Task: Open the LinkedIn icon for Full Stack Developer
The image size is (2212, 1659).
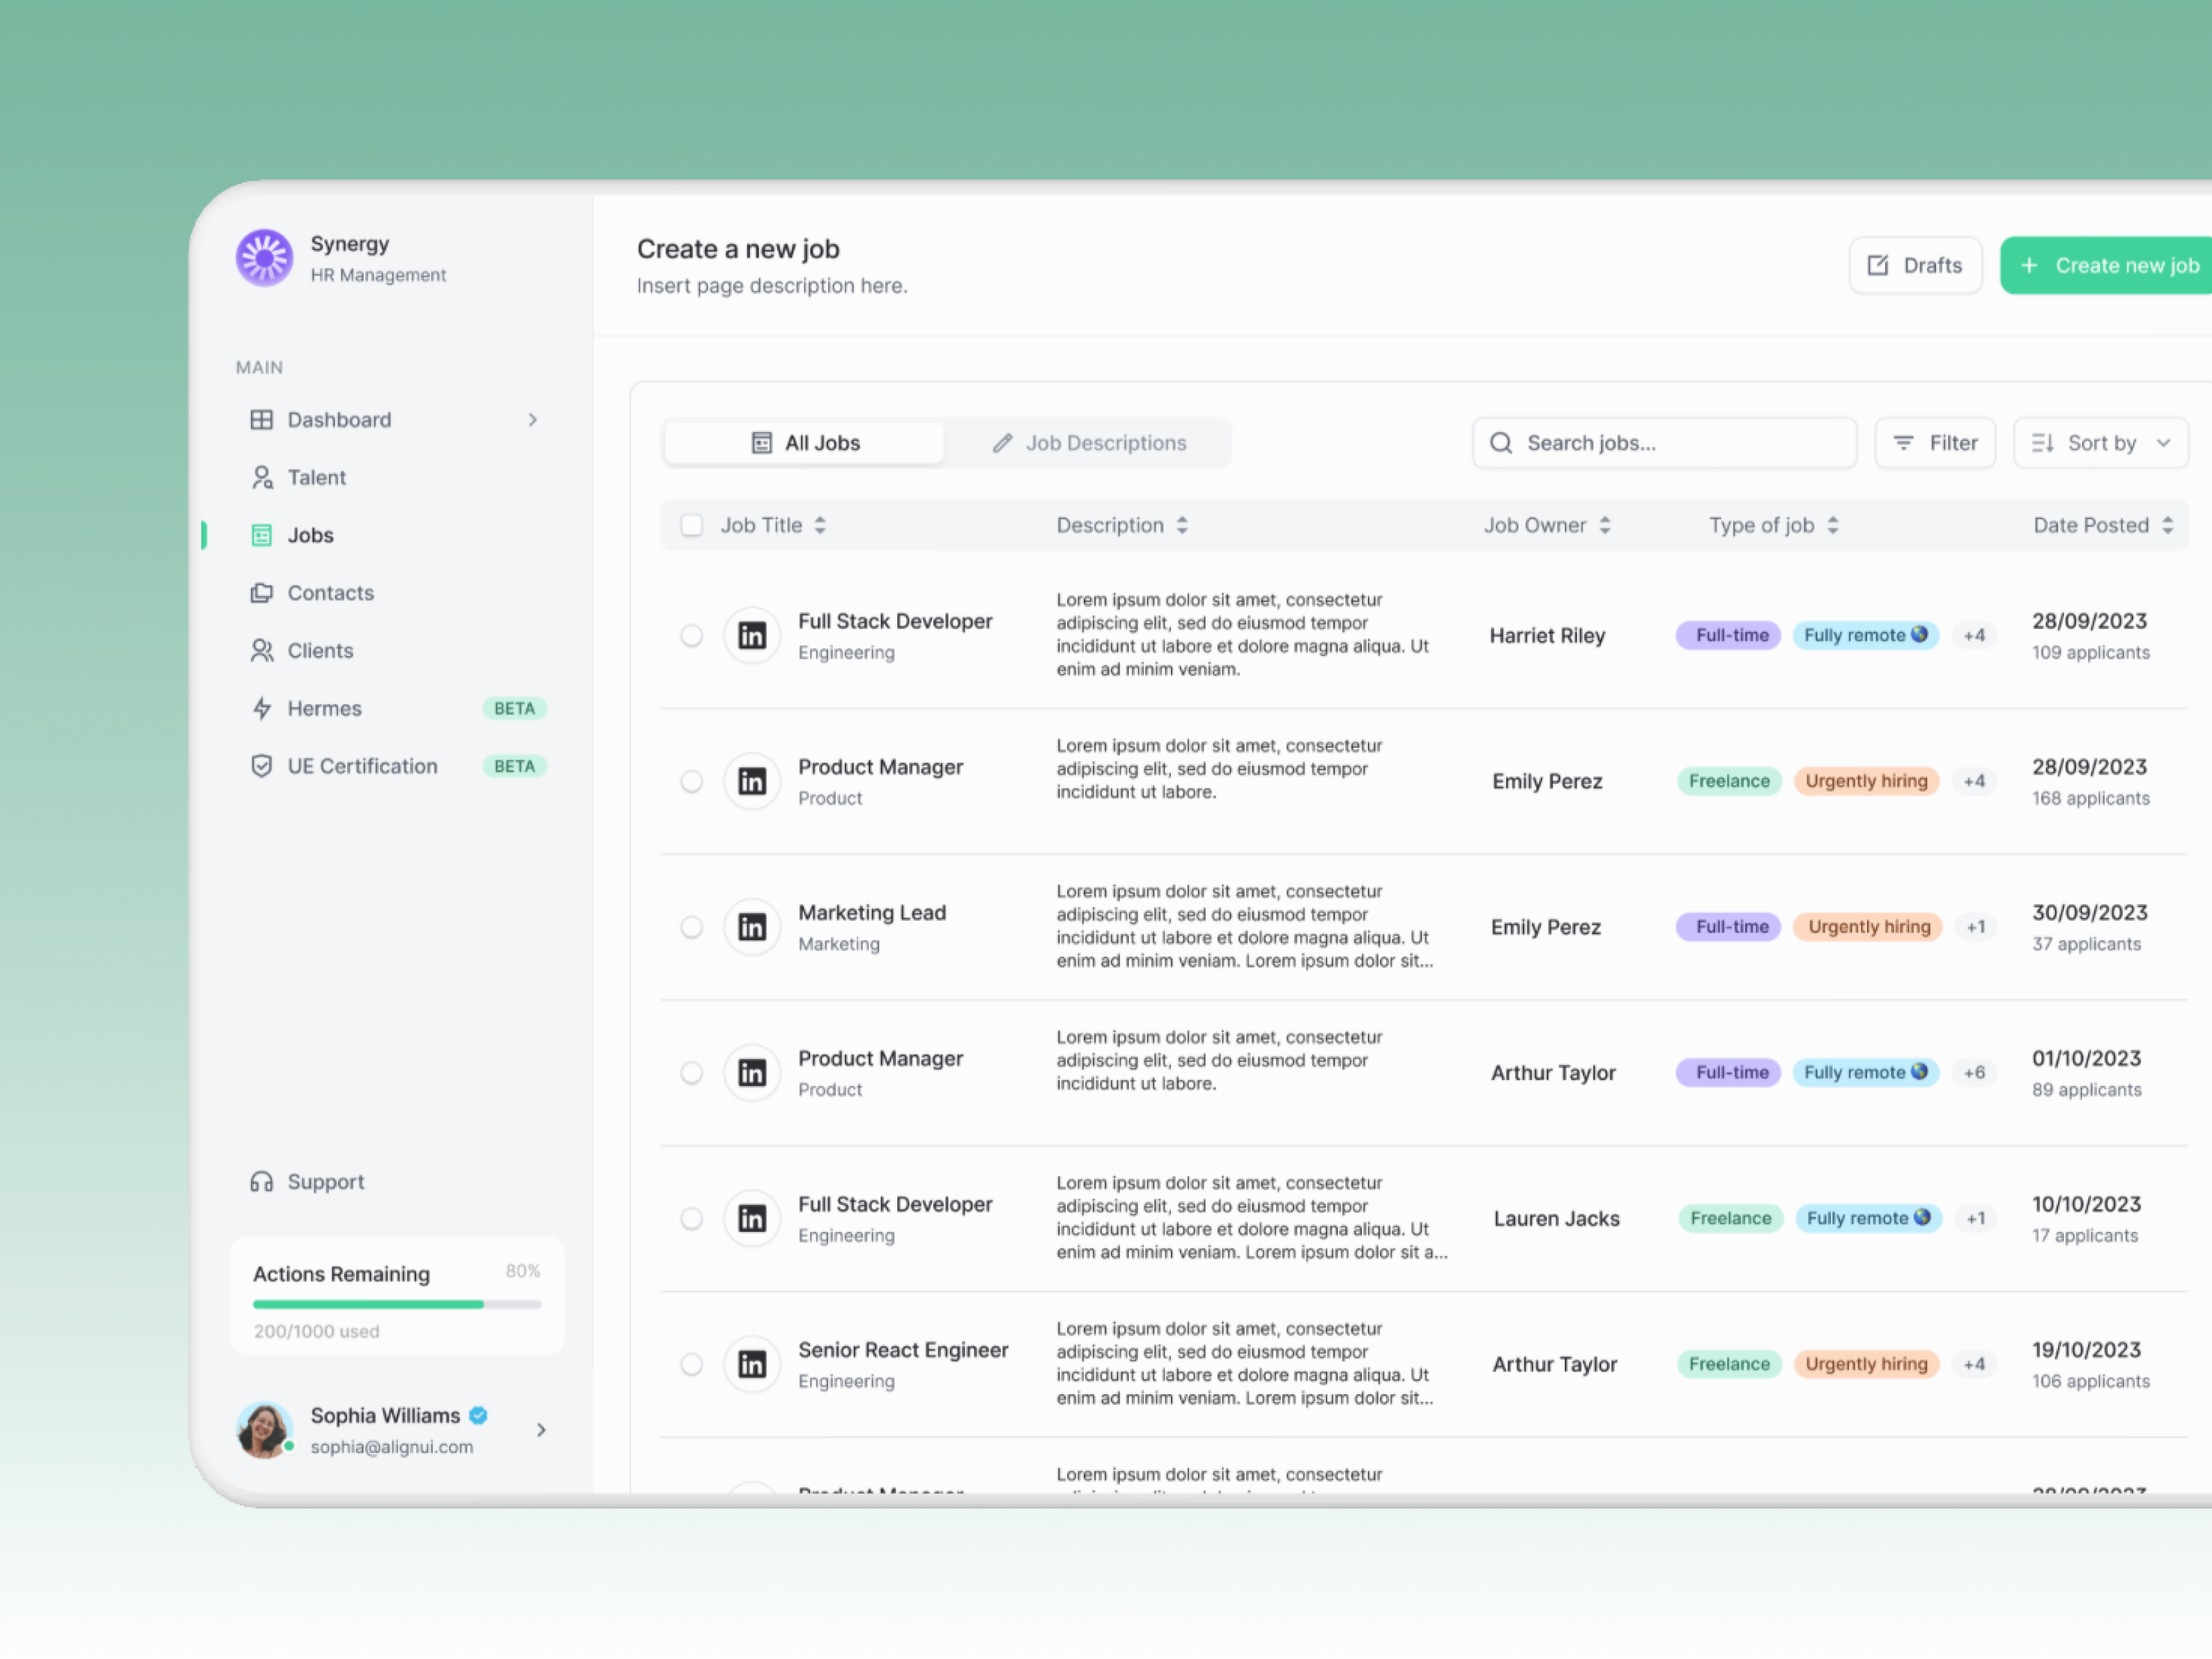Action: point(752,635)
